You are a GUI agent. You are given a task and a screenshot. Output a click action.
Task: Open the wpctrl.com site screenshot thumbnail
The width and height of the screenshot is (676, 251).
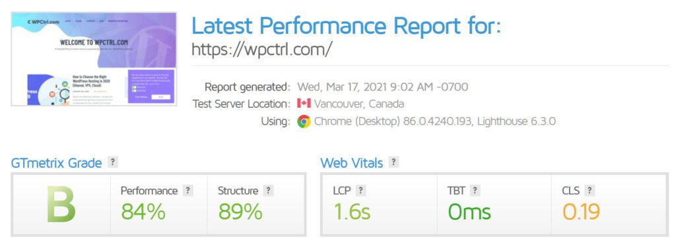[x=94, y=59]
